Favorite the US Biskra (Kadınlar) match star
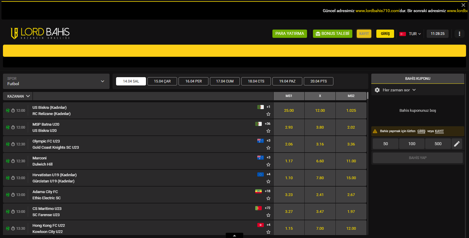Image resolution: width=469 pixels, height=238 pixels. pos(268,114)
